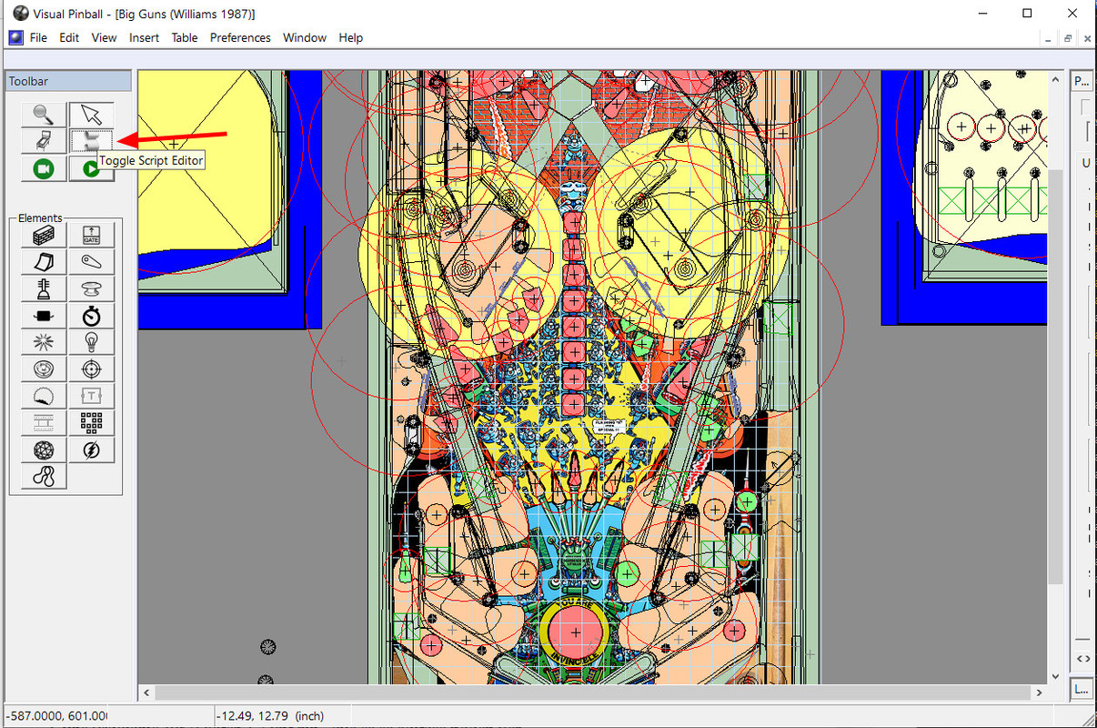The height and width of the screenshot is (728, 1097).
Task: Play the table with green play button
Action: [x=92, y=168]
